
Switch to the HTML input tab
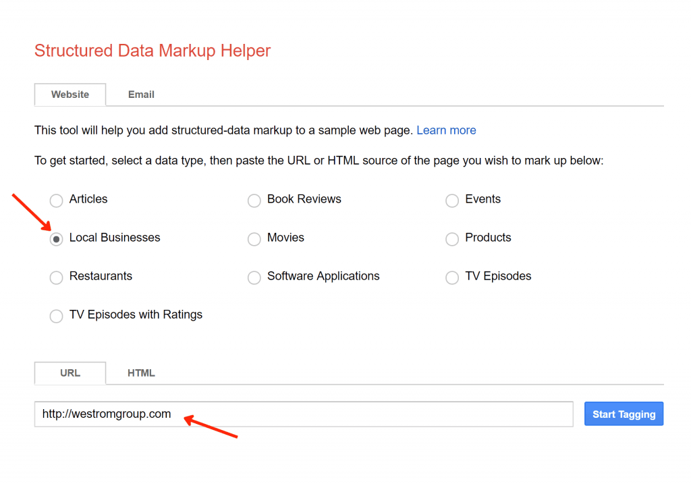(x=141, y=373)
